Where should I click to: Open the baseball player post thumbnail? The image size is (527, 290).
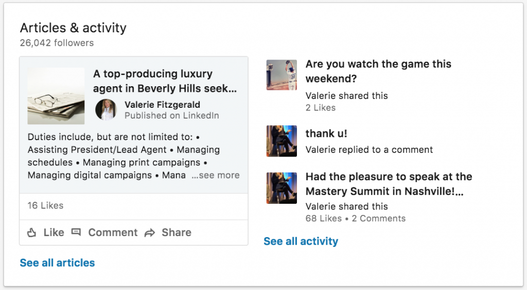(x=282, y=75)
